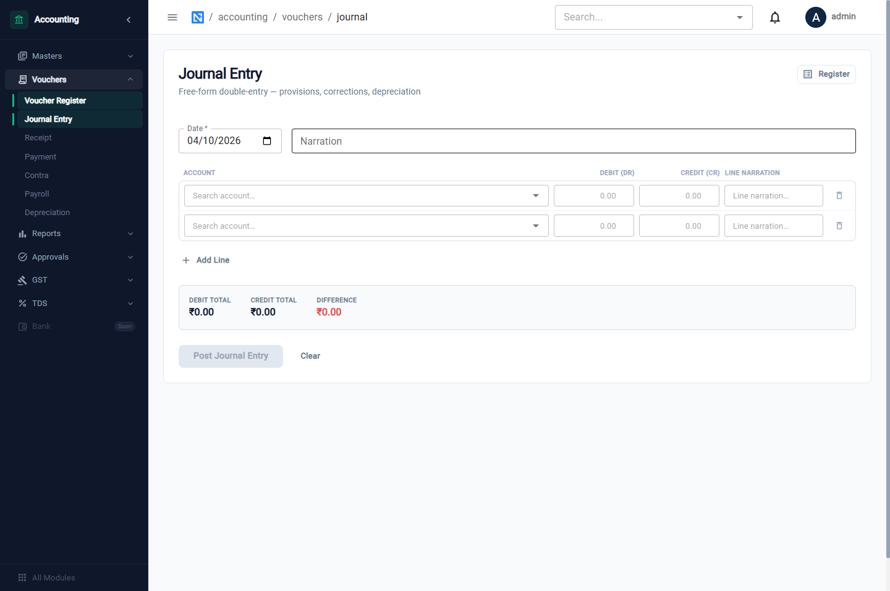Click the Accounting bank logo icon
890x591 pixels.
(x=19, y=20)
